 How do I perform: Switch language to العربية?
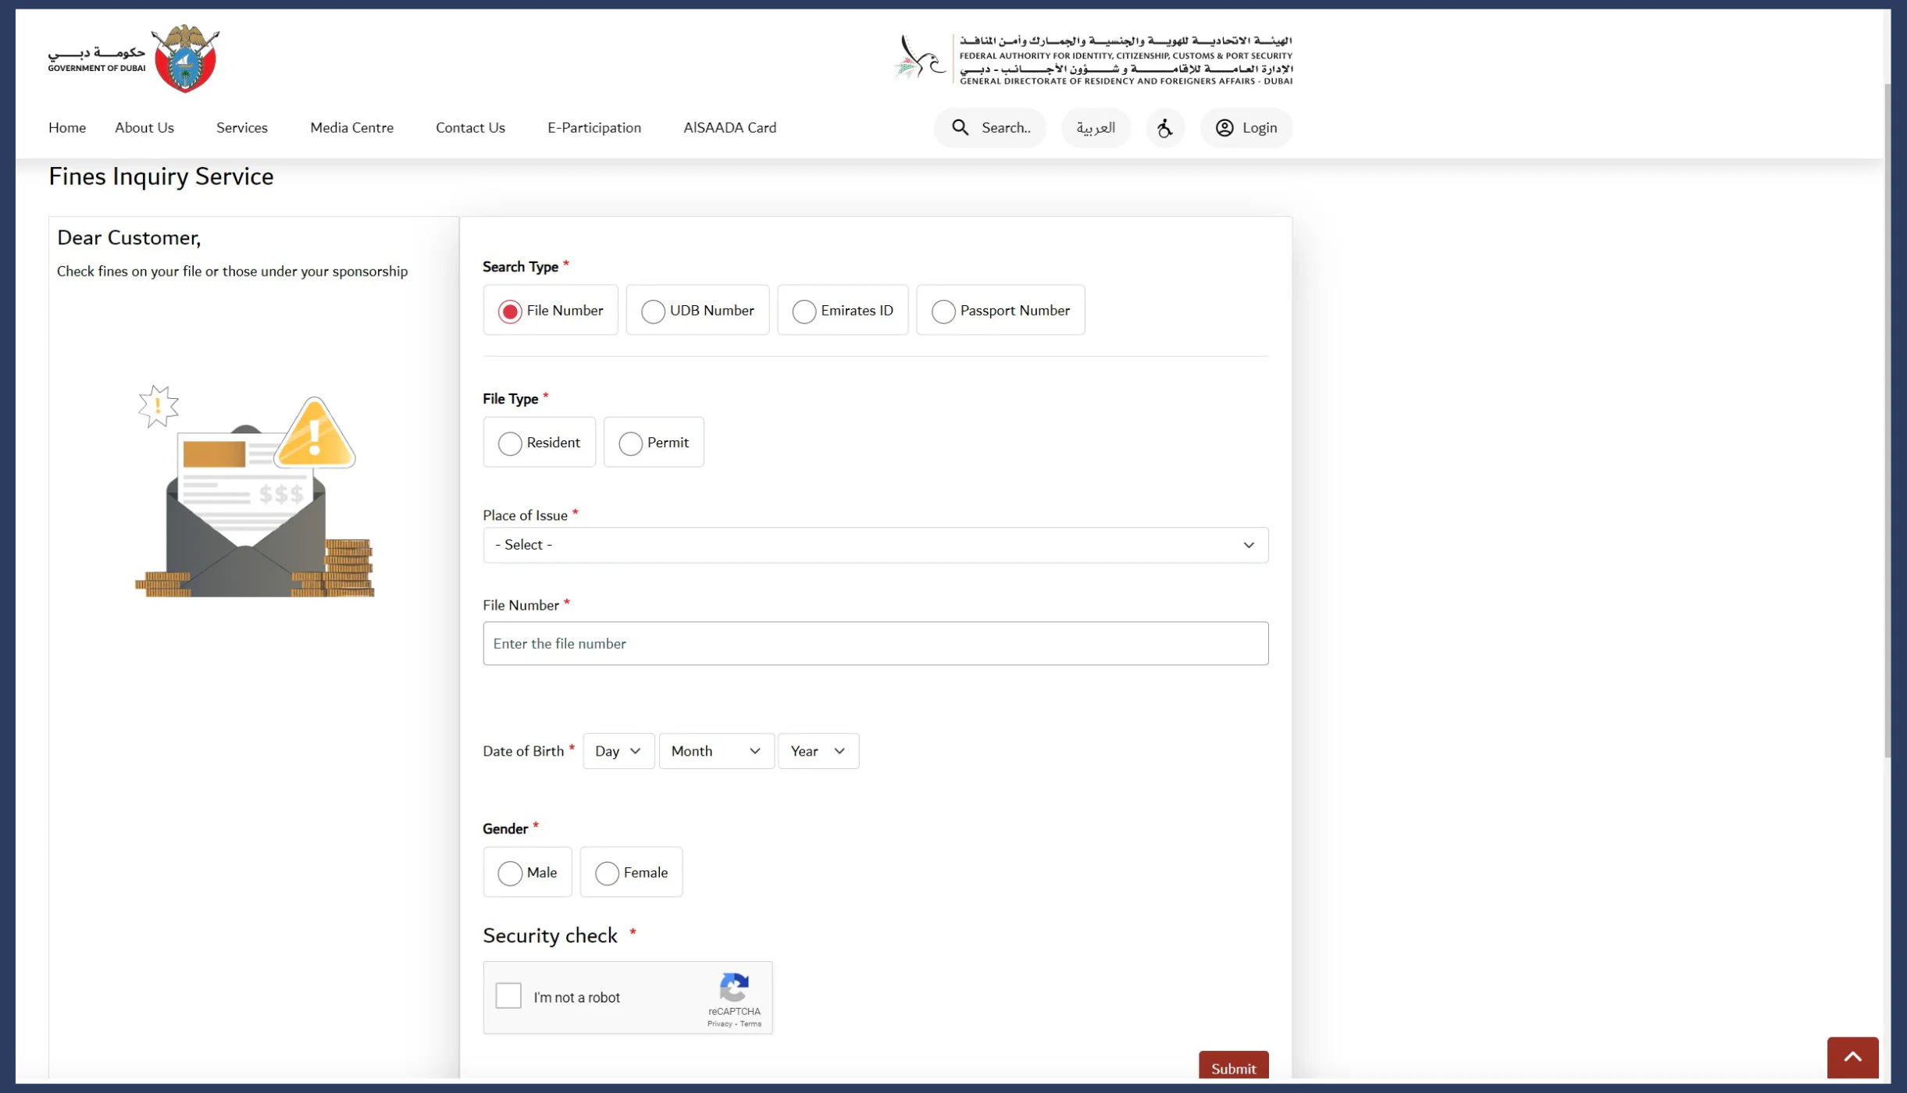click(1095, 128)
